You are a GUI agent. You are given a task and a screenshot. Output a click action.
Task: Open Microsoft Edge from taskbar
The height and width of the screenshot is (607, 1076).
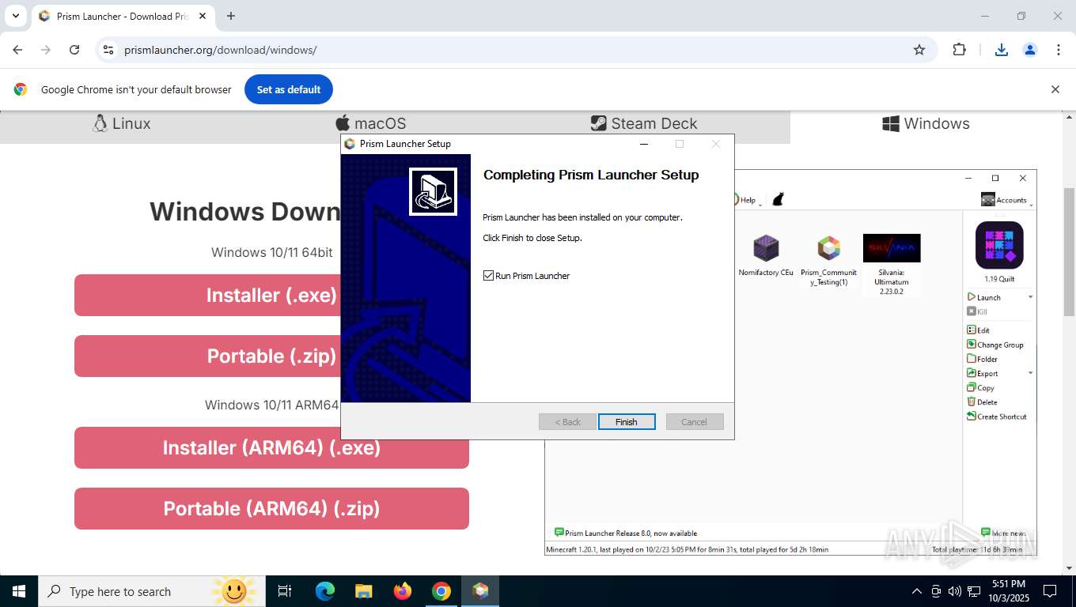[325, 591]
